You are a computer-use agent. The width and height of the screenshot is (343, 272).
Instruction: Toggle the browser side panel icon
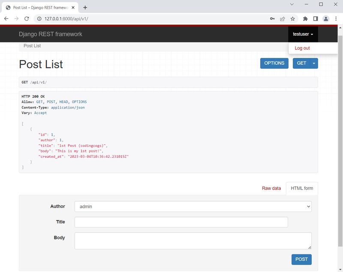pos(316,19)
